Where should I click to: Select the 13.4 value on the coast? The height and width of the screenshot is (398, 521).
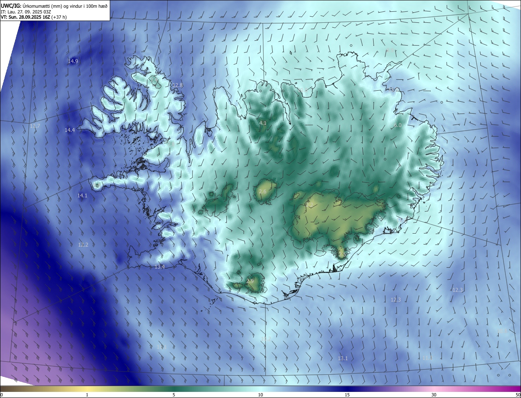tap(160, 267)
